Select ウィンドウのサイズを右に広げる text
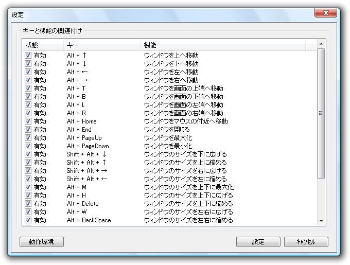This screenshot has width=350, height=265. coord(185,171)
